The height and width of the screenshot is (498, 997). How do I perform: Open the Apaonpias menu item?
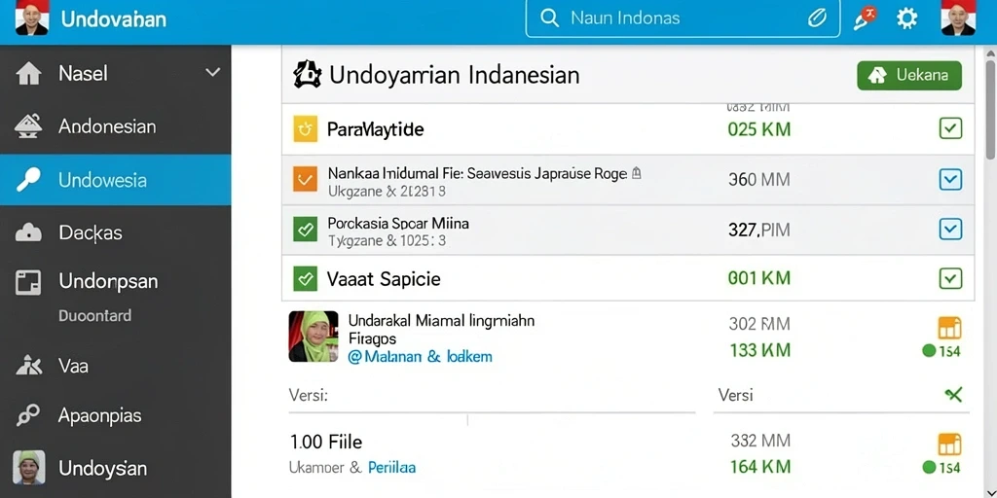point(115,416)
